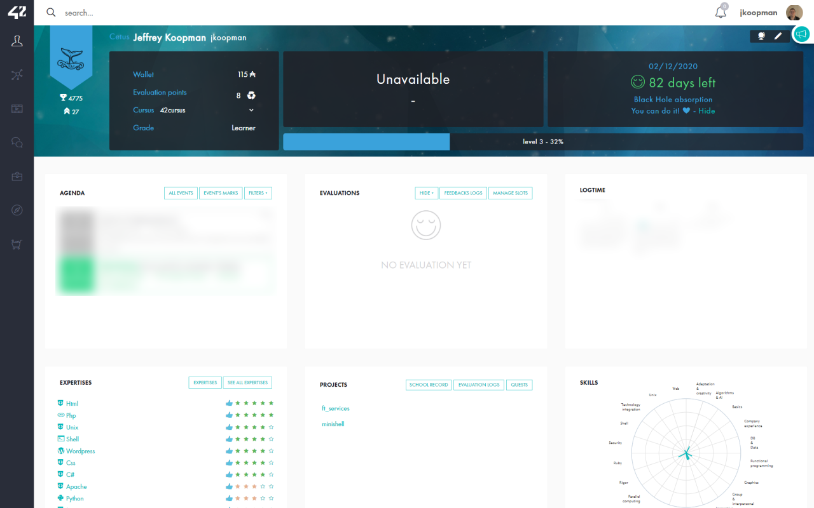Open EVALUATION LOGS in Projects
This screenshot has width=814, height=508.
click(479, 385)
